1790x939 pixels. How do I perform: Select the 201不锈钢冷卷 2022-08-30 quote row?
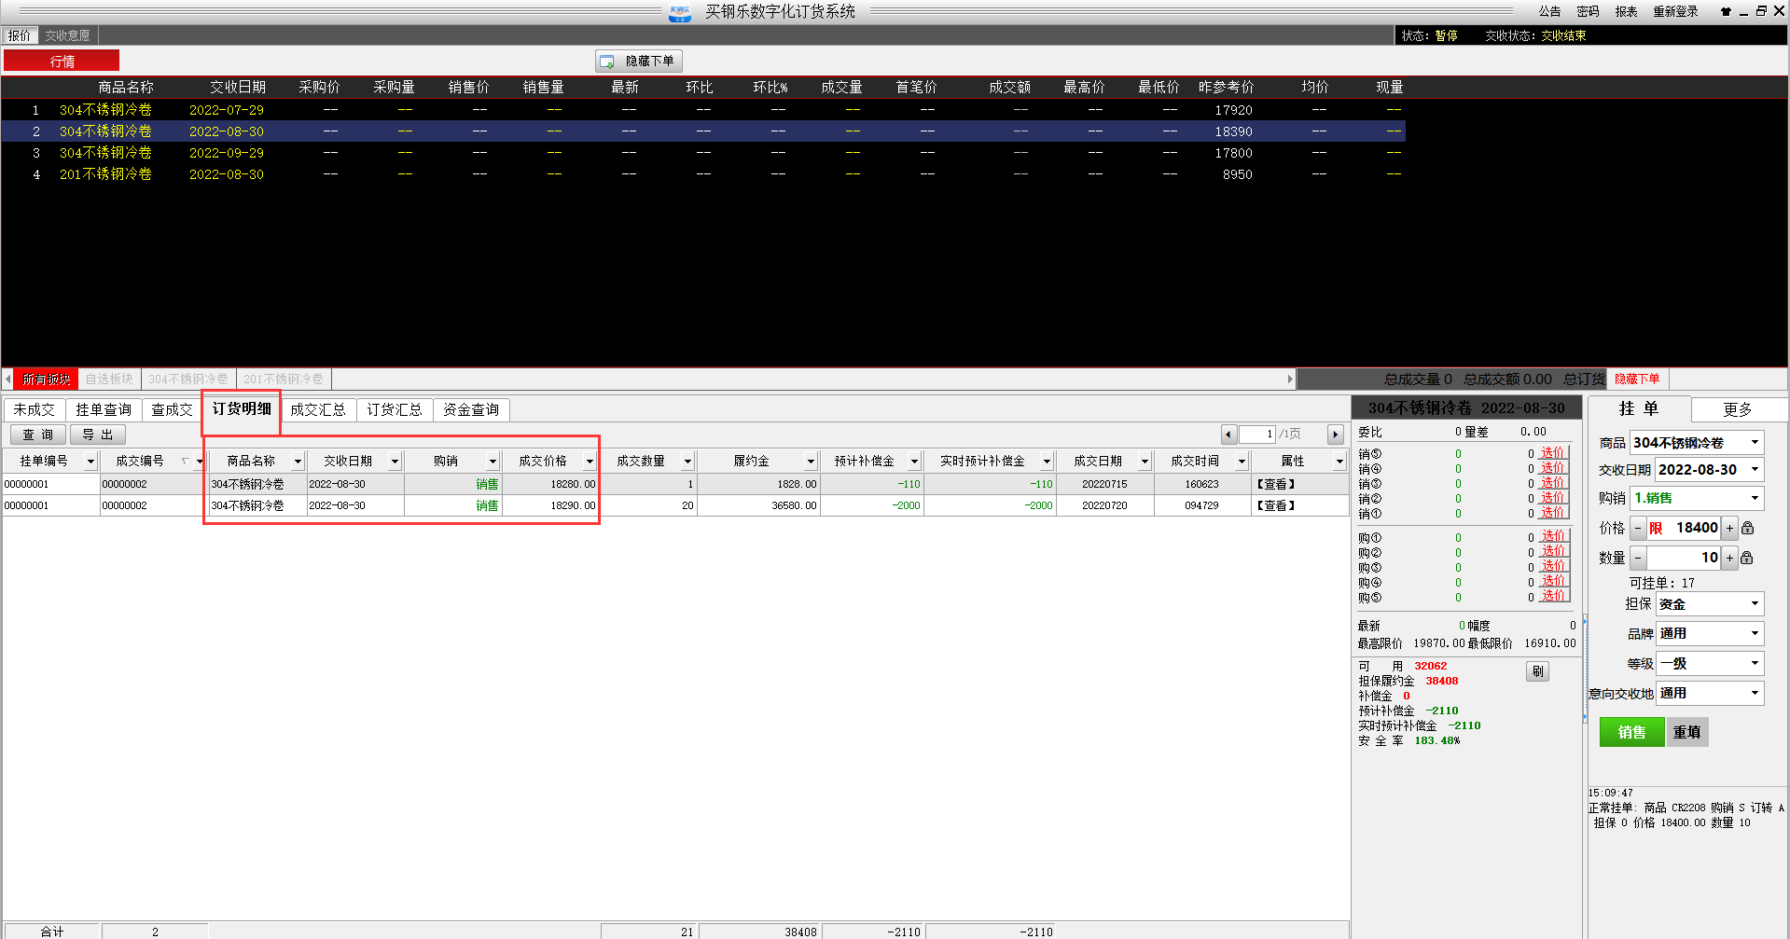(105, 174)
